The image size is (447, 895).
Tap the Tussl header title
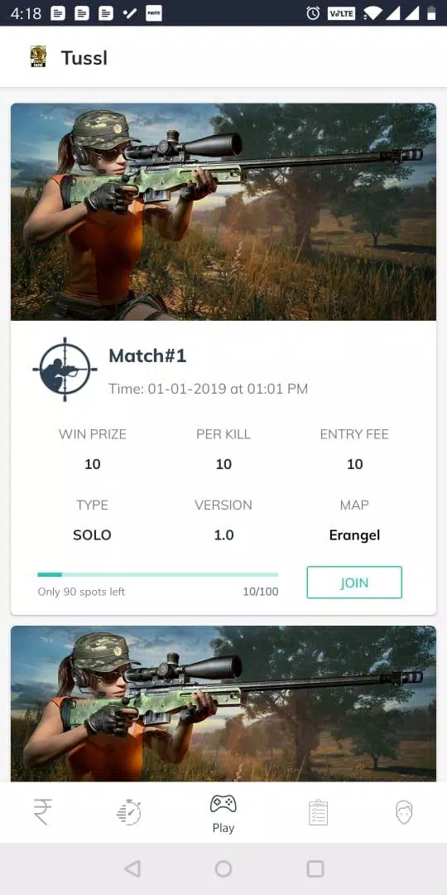[84, 58]
